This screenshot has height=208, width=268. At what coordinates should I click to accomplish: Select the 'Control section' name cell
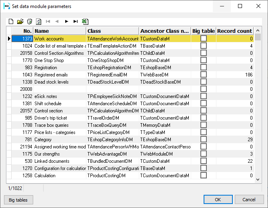(60, 110)
